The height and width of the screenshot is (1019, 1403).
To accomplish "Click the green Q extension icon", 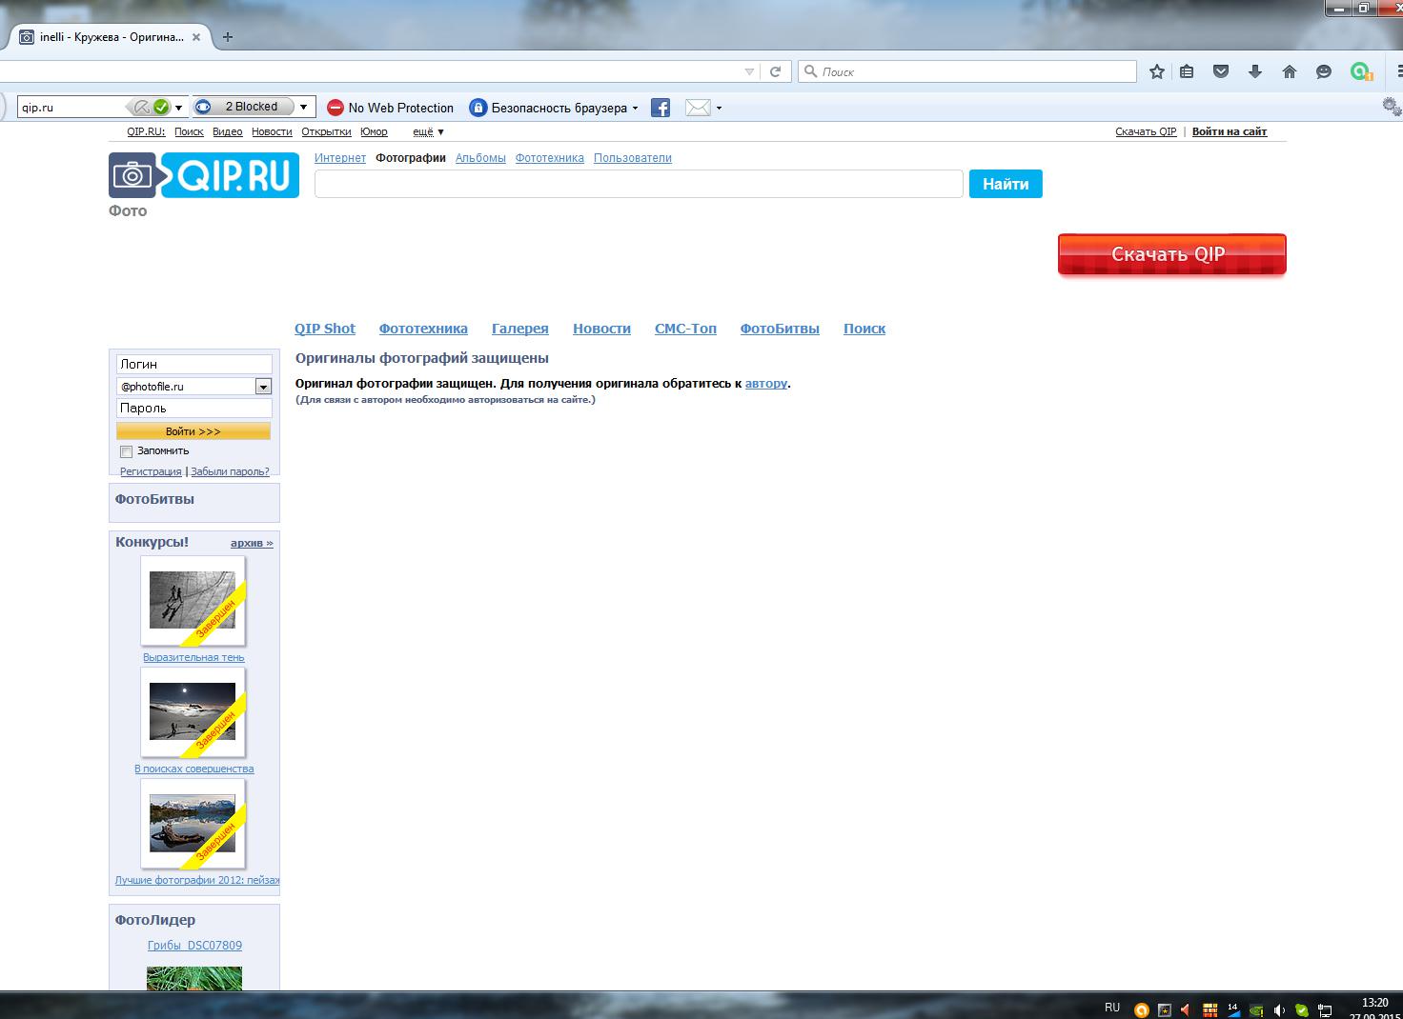I will (1360, 71).
